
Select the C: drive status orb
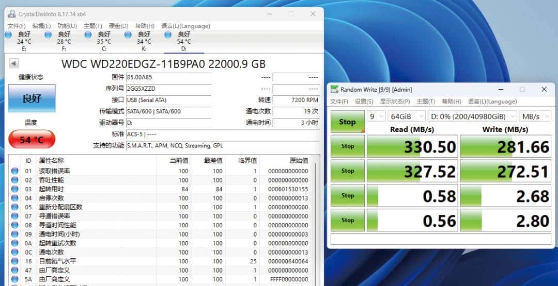(88, 35)
